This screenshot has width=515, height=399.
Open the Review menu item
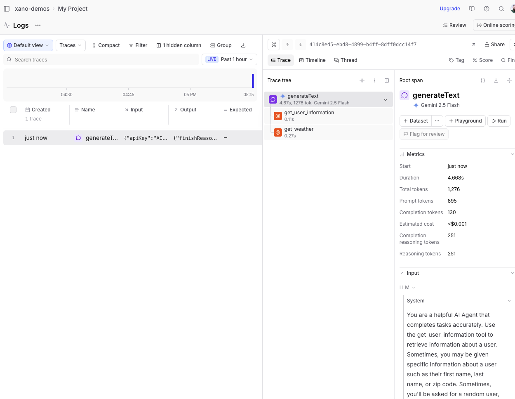click(x=454, y=25)
